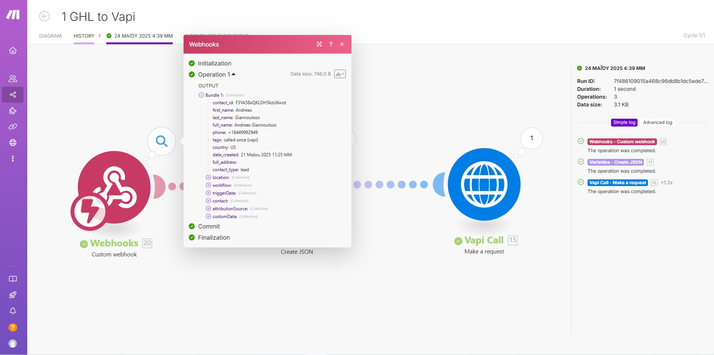The image size is (714, 355).
Task: Switch to Advanced log view
Action: (x=658, y=122)
